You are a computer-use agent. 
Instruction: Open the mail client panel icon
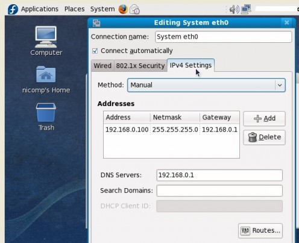click(x=134, y=10)
